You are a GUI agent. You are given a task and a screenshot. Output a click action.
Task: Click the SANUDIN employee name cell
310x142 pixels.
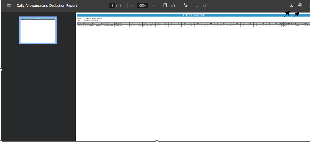(x=90, y=26)
